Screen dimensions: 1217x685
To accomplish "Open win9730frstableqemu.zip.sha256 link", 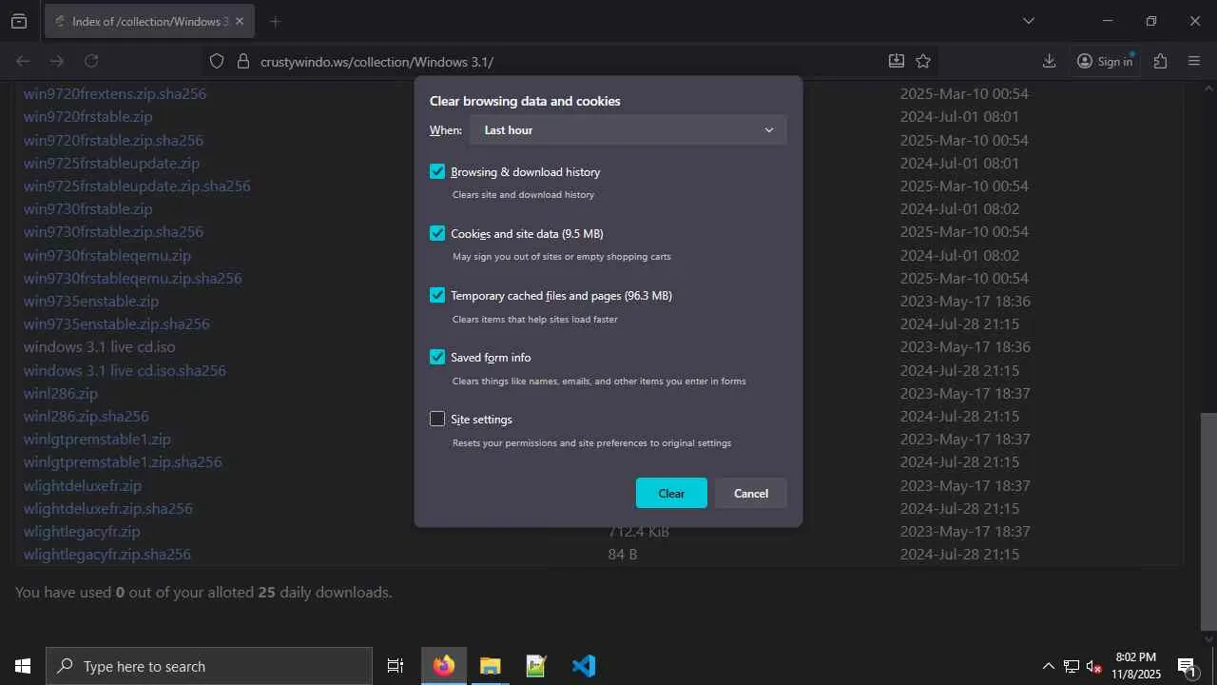I will point(133,279).
